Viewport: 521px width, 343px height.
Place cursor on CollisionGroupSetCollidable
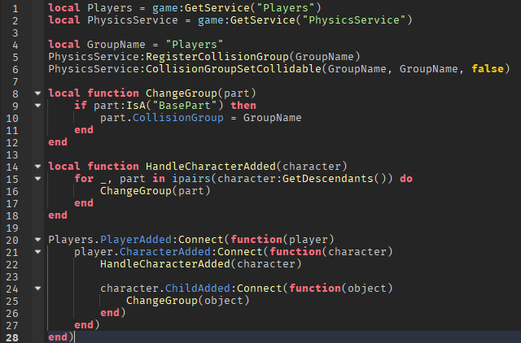234,69
